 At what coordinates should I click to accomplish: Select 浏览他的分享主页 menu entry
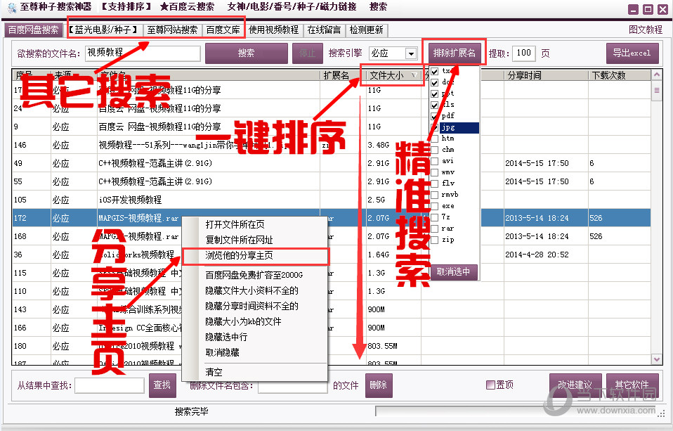click(239, 256)
